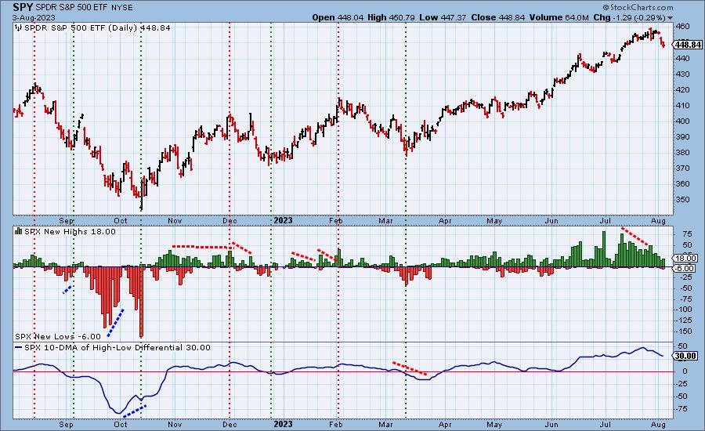Select the 3-Aug-2023 date text
The width and height of the screenshot is (705, 431).
(34, 17)
